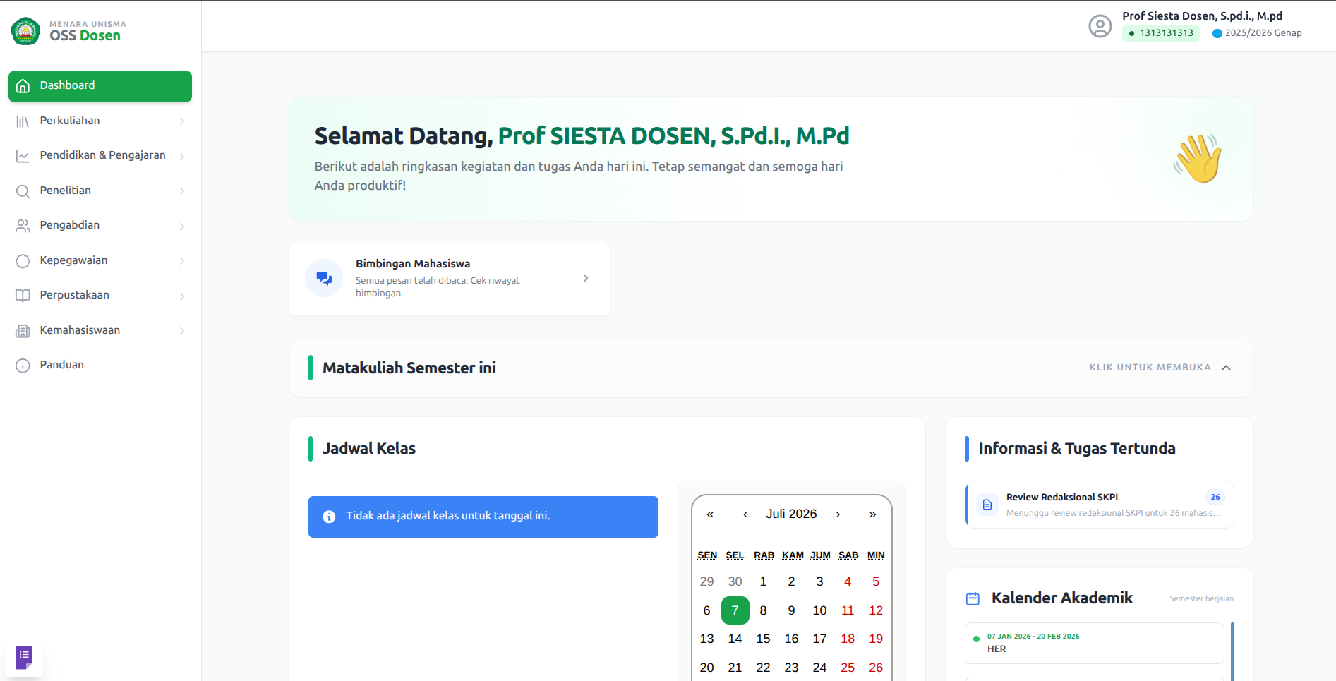Click the Dashboard home icon
1336x681 pixels.
click(23, 86)
